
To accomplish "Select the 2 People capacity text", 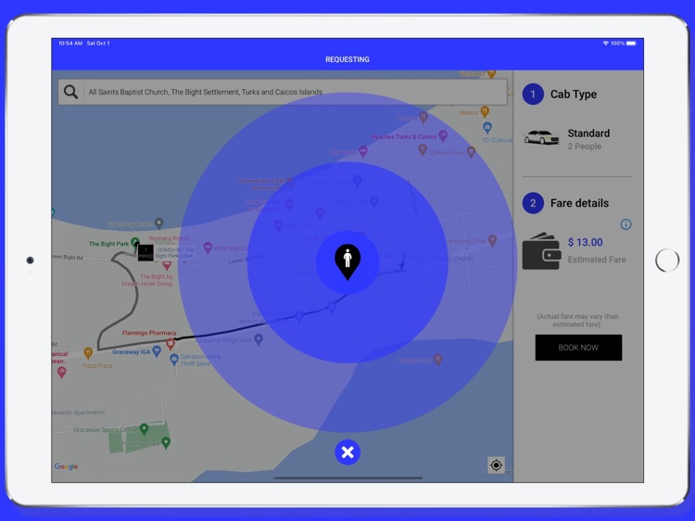I will click(585, 146).
